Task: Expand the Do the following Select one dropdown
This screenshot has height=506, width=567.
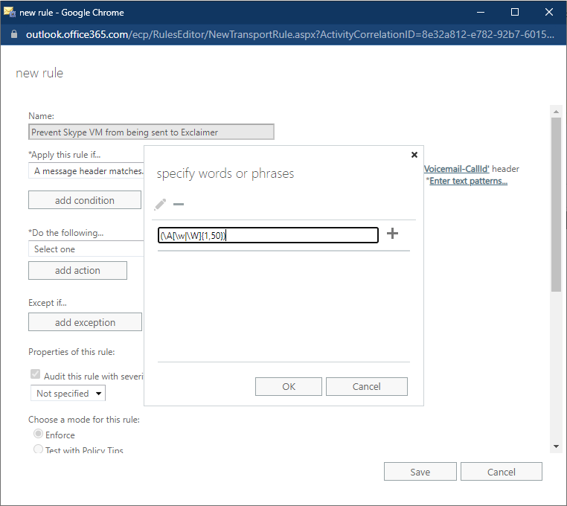Action: [x=86, y=249]
